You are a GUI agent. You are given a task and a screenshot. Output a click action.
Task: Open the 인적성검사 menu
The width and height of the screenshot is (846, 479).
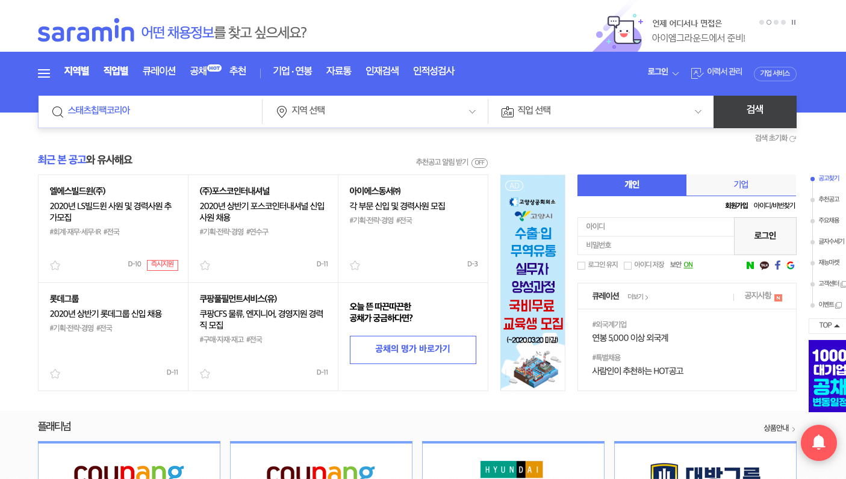click(434, 71)
